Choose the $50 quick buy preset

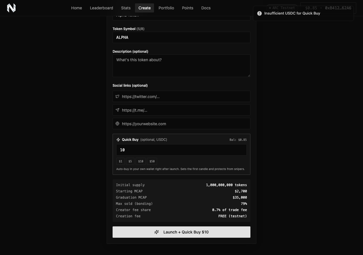coord(152,161)
